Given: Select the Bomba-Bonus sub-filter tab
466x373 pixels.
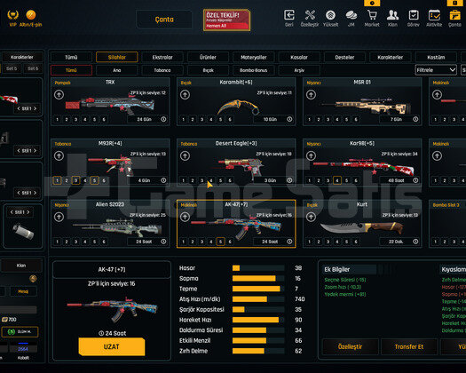Looking at the screenshot, I should (x=254, y=70).
